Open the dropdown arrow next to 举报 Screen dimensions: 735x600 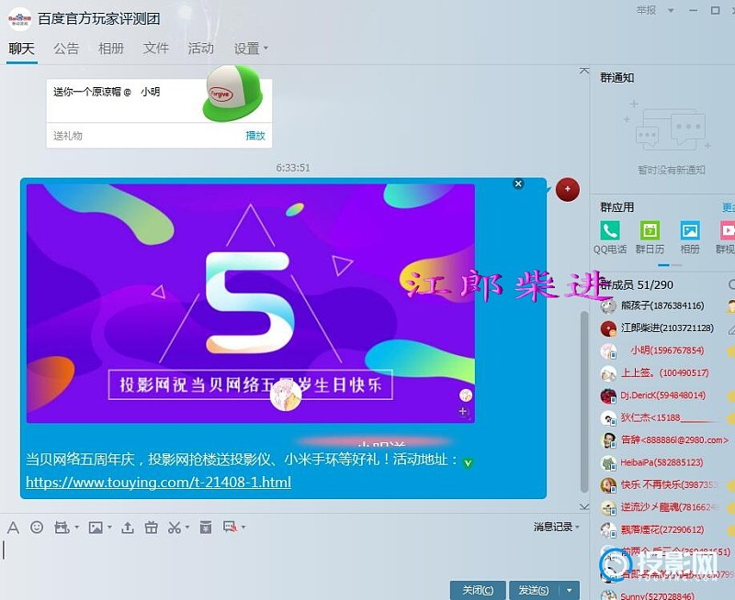(x=671, y=10)
